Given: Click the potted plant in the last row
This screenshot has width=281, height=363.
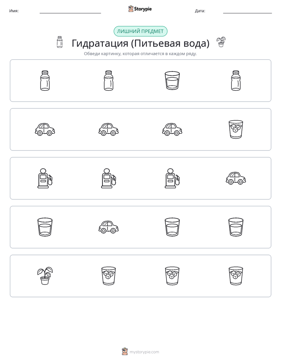Looking at the screenshot, I should [45, 276].
